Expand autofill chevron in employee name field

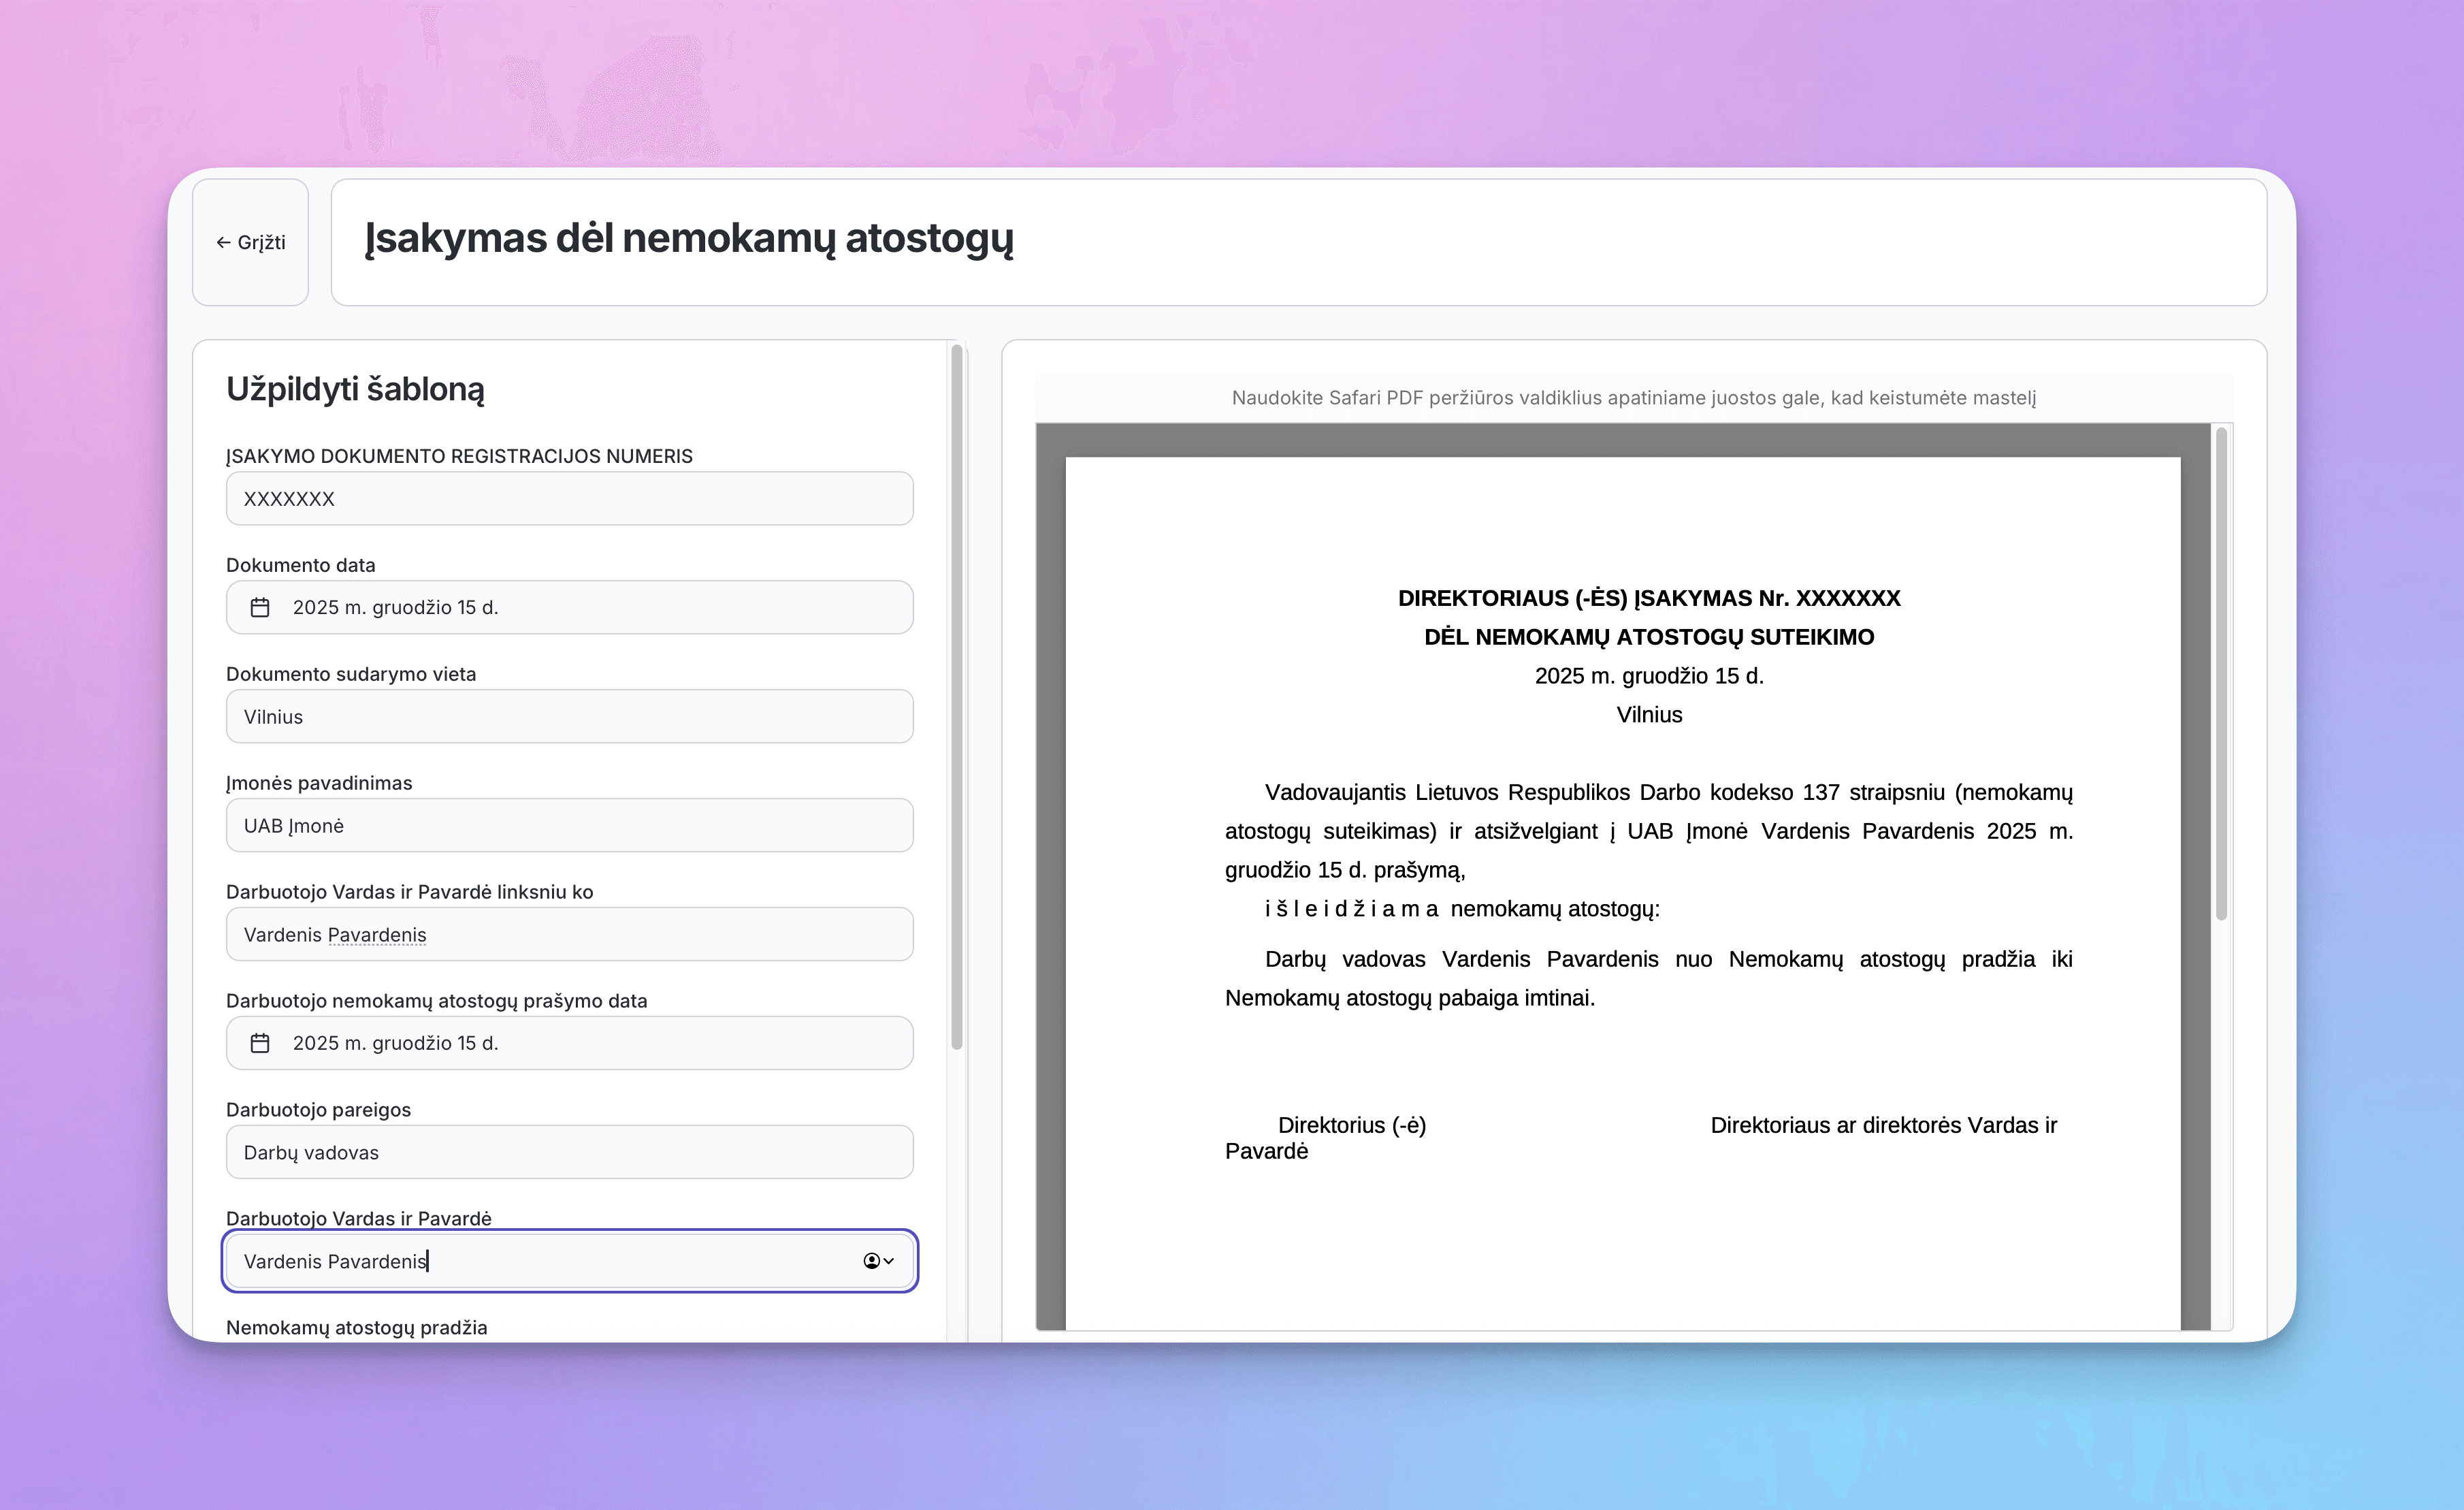click(889, 1261)
